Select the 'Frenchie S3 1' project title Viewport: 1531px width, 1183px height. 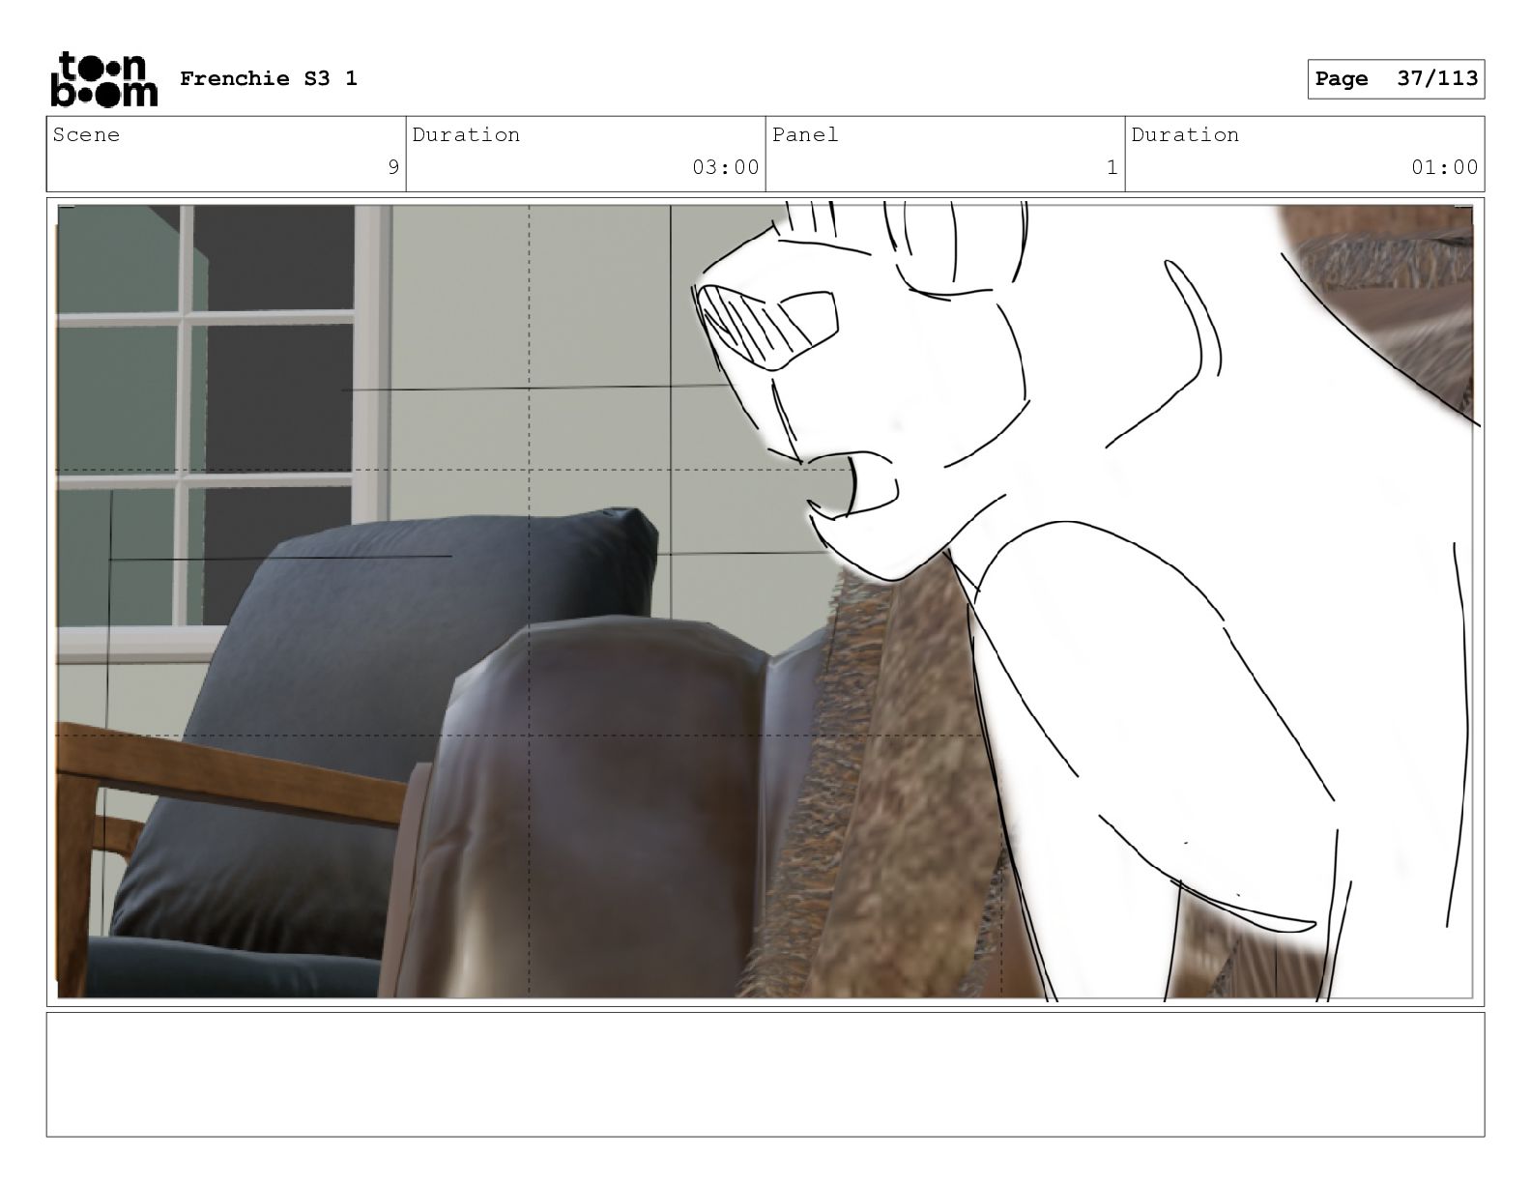point(269,78)
